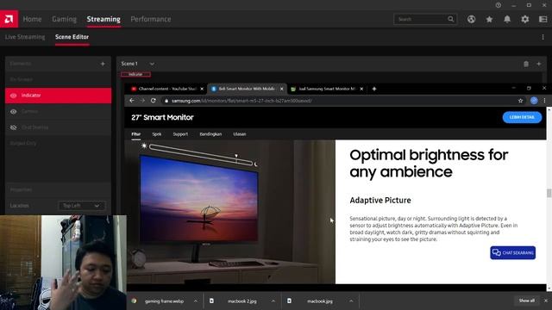Open notifications bell icon
This screenshot has height=310, width=552.
pos(507,19)
